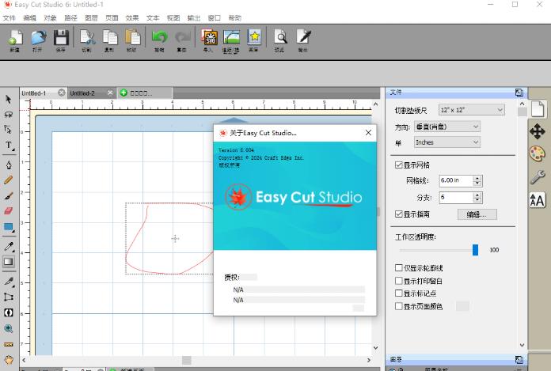Select the Transform distort tool

9,297
